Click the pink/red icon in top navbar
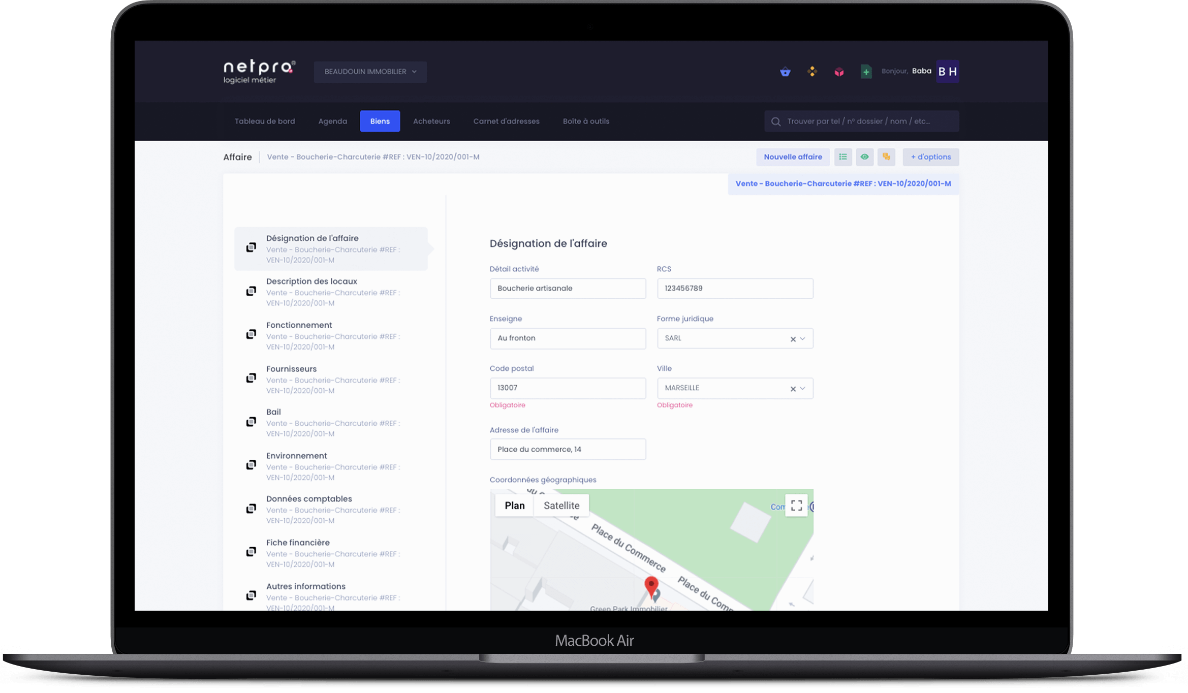Screen dimensions: 1188x693 (x=839, y=71)
